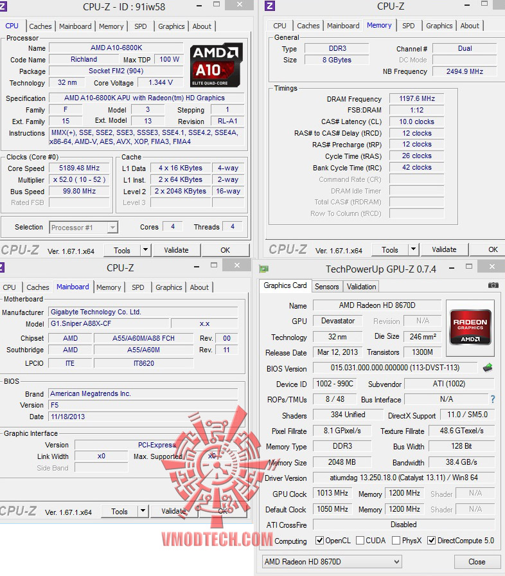Open the Sensors tab in GPU-Z
This screenshot has width=505, height=576.
pyautogui.click(x=326, y=287)
